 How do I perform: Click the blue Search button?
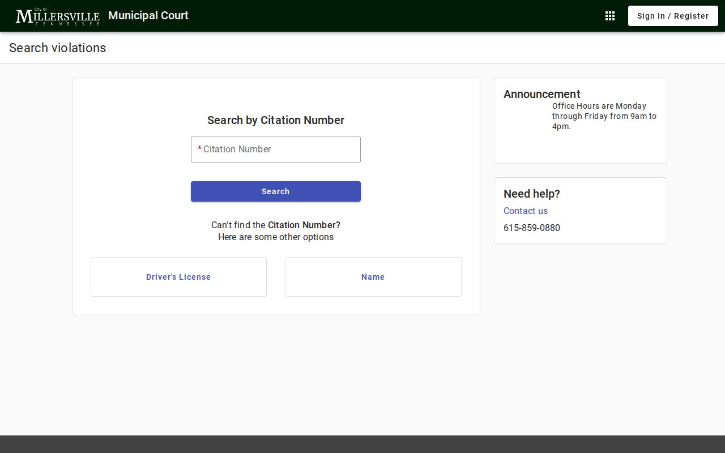coord(276,191)
